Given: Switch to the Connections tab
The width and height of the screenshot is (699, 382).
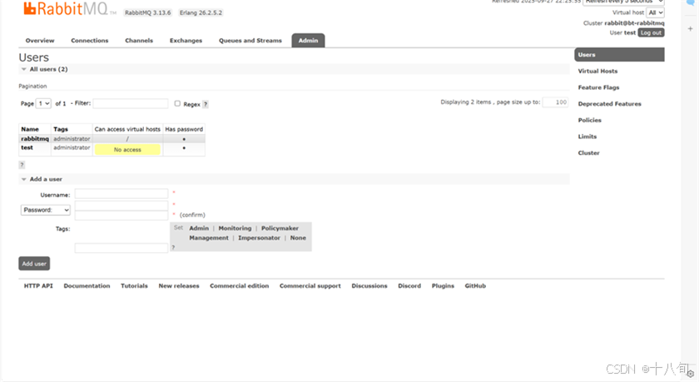Looking at the screenshot, I should tap(90, 41).
